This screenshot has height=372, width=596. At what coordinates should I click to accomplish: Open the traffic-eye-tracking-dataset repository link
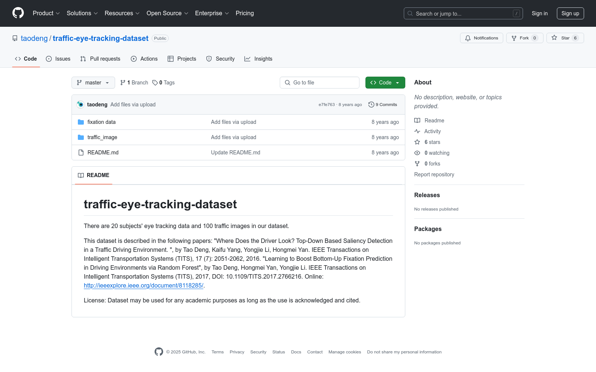(x=101, y=38)
